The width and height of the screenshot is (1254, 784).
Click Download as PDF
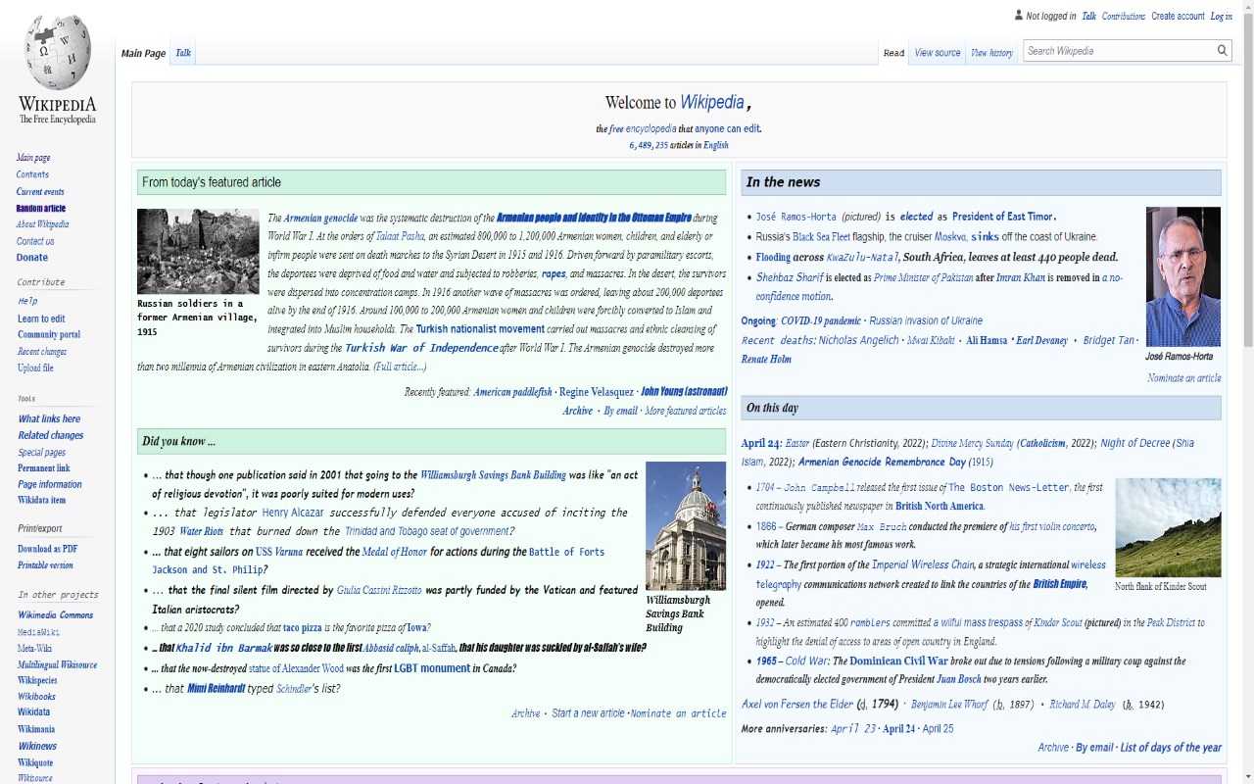tap(47, 549)
